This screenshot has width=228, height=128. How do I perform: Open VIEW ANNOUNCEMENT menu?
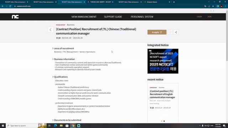pos(84,17)
